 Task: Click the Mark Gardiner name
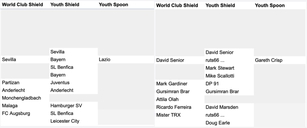pos(172,84)
